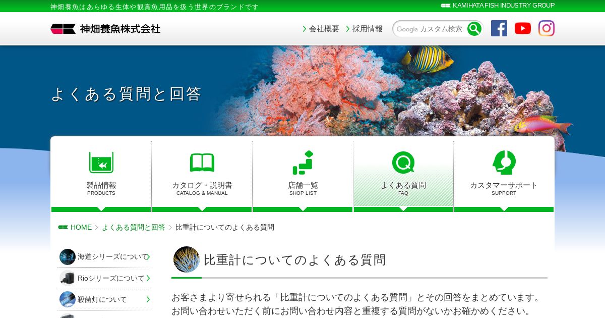Open the カスタマーサポート SUPPORT tab

(504, 176)
